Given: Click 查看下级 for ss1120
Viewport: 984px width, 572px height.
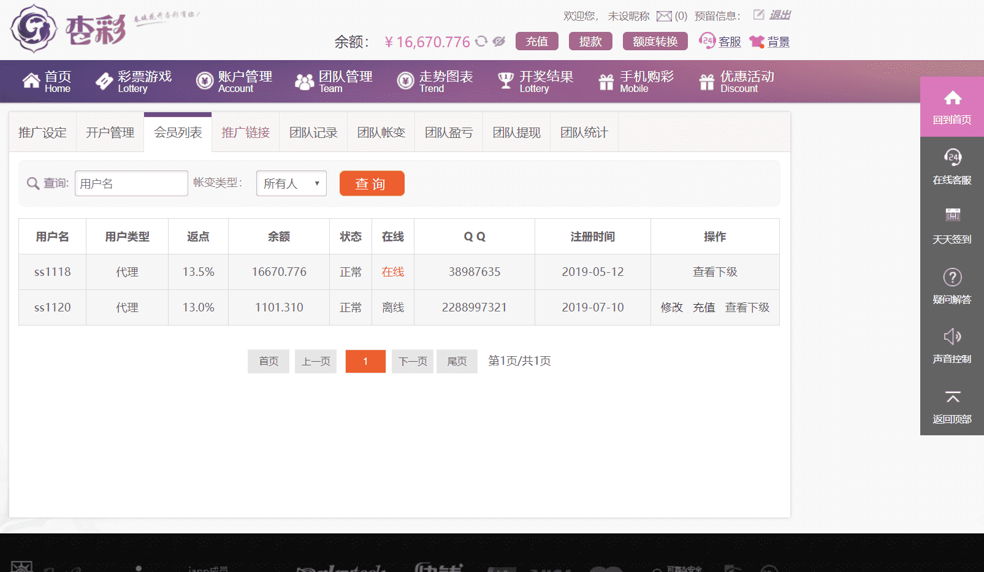Looking at the screenshot, I should pos(747,307).
